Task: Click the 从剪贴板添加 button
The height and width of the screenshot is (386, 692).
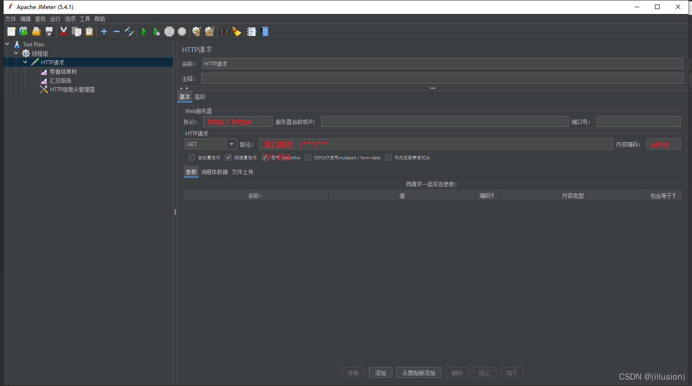Action: point(419,373)
